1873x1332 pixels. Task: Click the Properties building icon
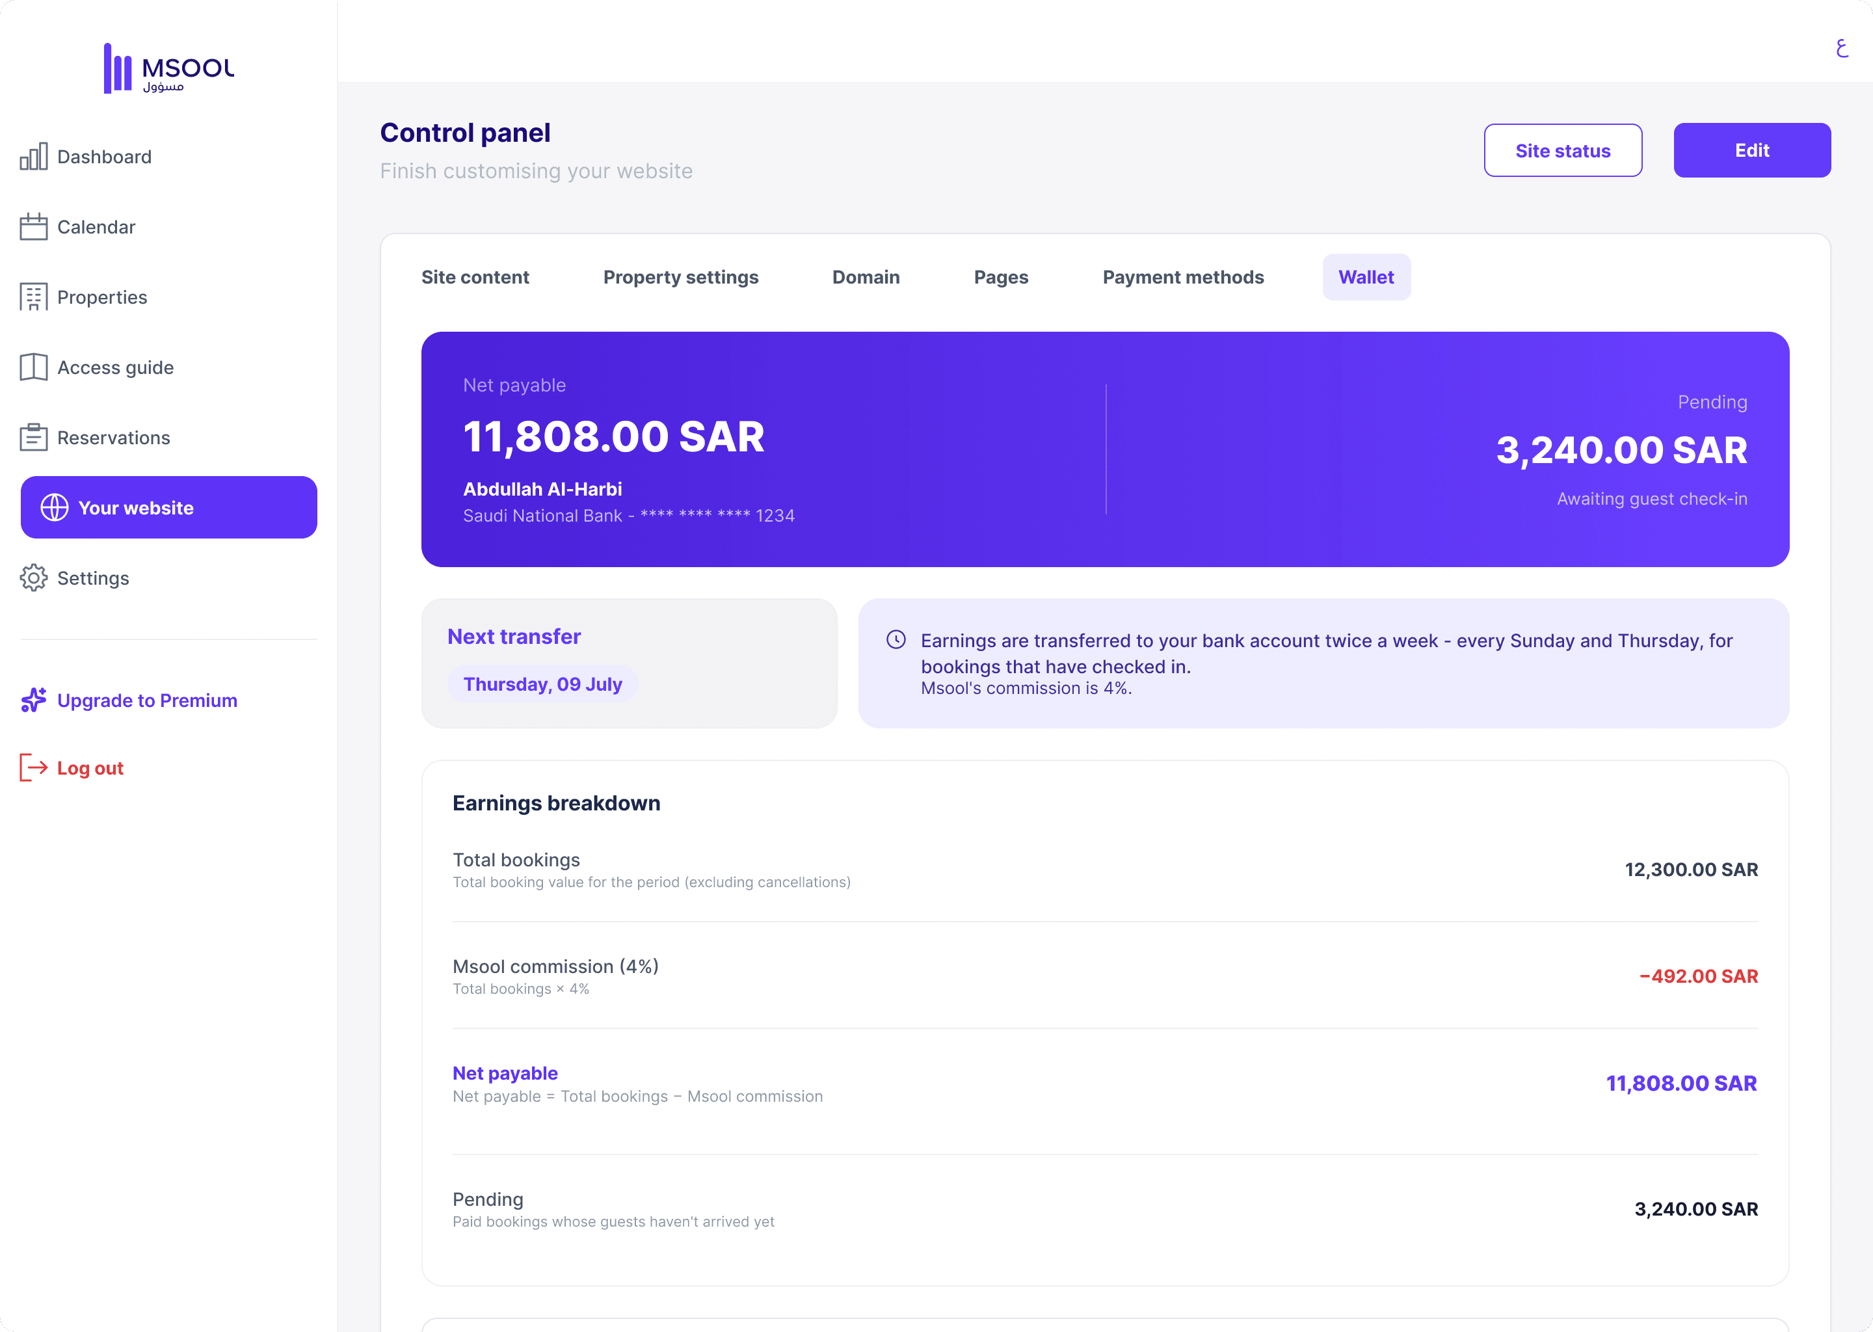34,297
